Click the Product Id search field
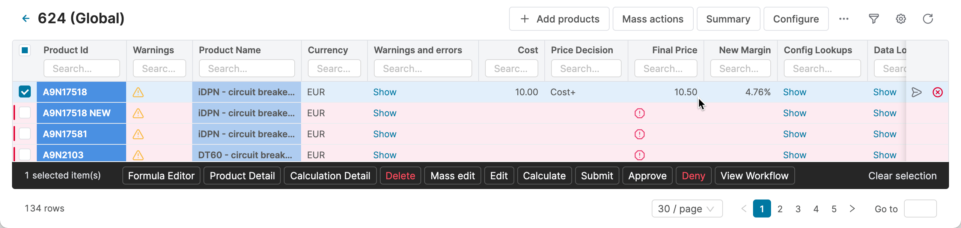961x228 pixels. (81, 69)
